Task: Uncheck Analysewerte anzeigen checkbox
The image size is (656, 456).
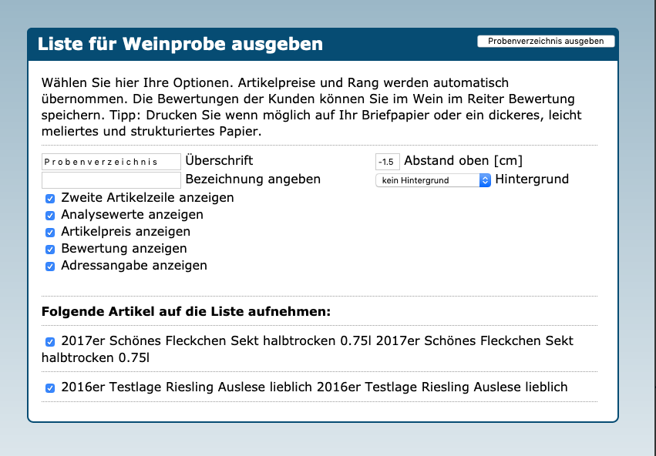Action: (50, 215)
